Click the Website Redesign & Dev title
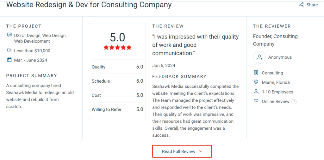Screen dimensions: 324x160 (x=89, y=5)
